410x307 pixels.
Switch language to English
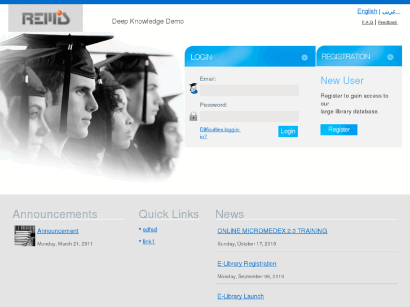click(x=367, y=11)
